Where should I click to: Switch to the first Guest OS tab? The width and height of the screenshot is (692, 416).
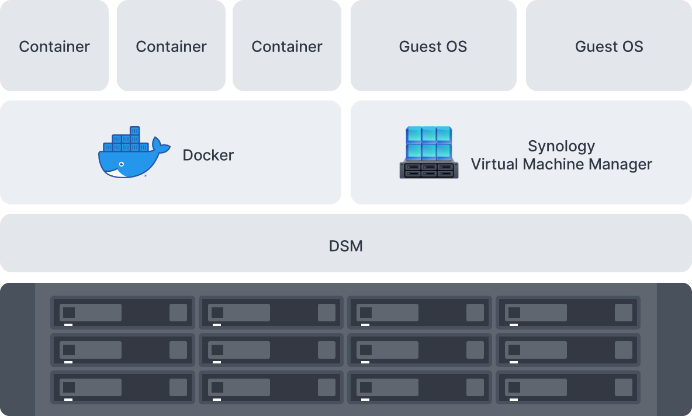(433, 46)
